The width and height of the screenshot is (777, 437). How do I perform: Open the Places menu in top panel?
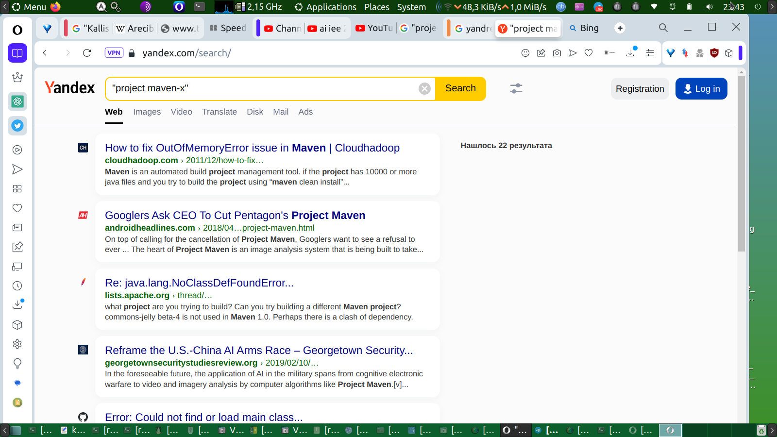point(377,7)
